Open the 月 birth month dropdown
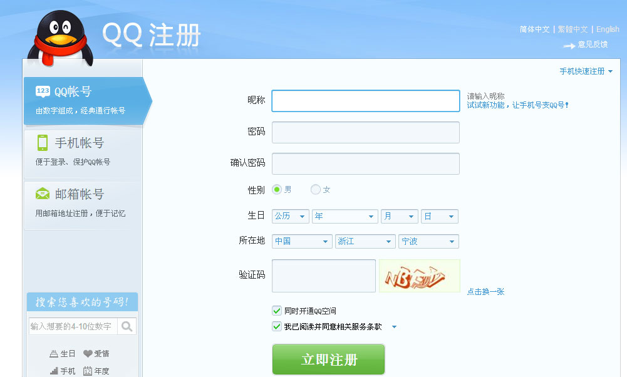This screenshot has height=377, width=627. [400, 216]
